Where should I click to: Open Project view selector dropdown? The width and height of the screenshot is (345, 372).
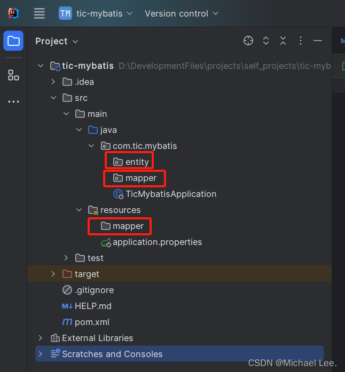click(57, 41)
